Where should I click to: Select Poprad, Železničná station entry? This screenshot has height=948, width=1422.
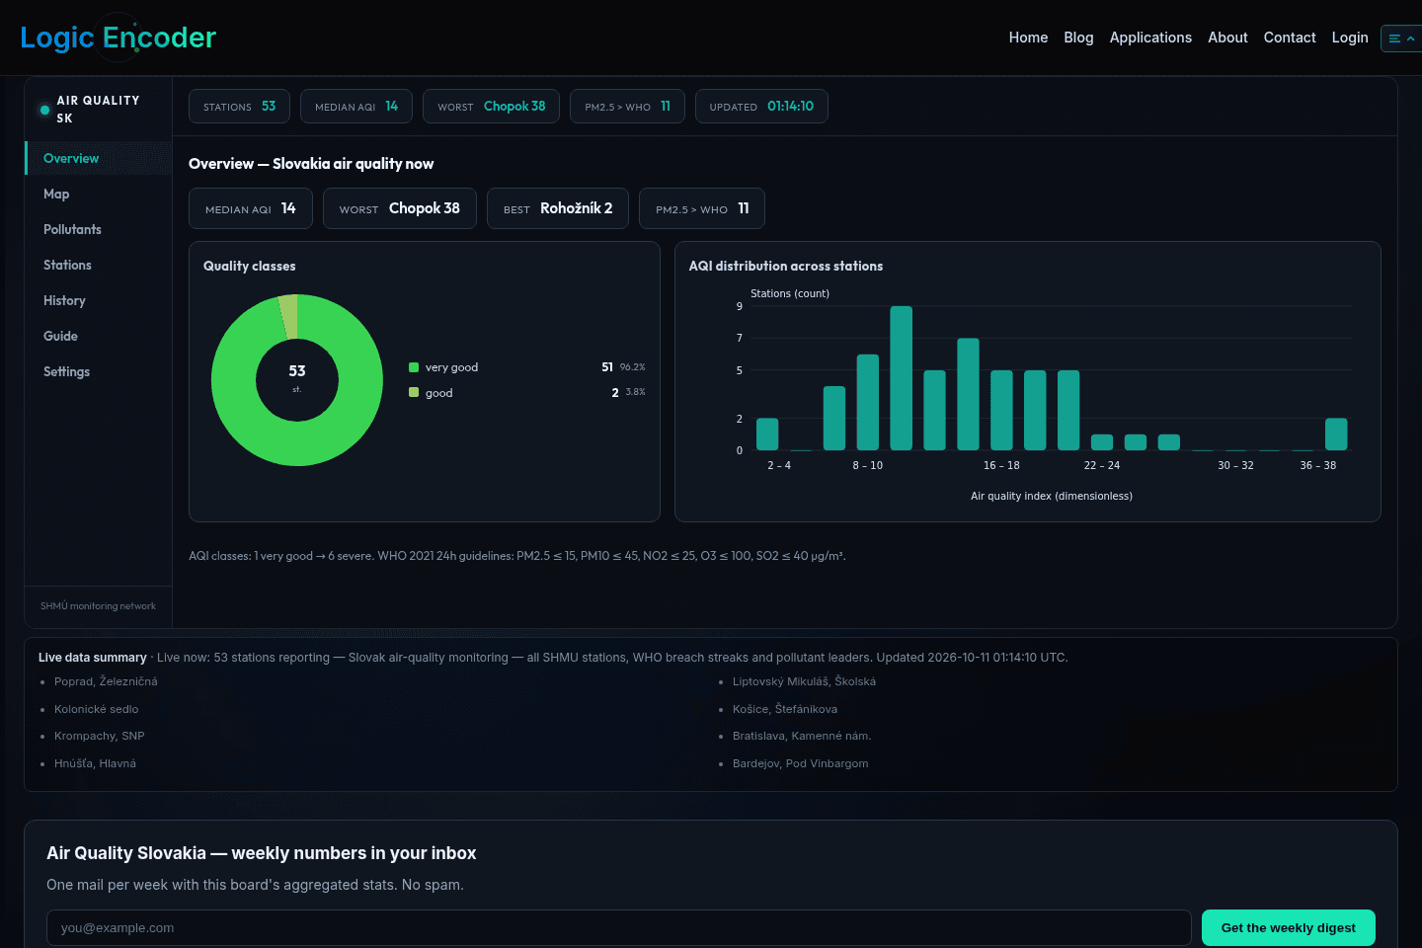(x=106, y=681)
